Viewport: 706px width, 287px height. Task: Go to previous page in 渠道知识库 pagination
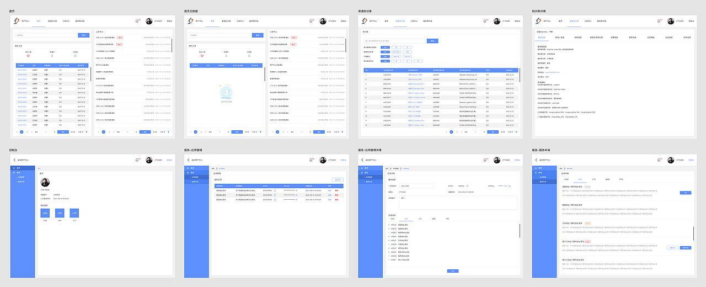coord(445,132)
